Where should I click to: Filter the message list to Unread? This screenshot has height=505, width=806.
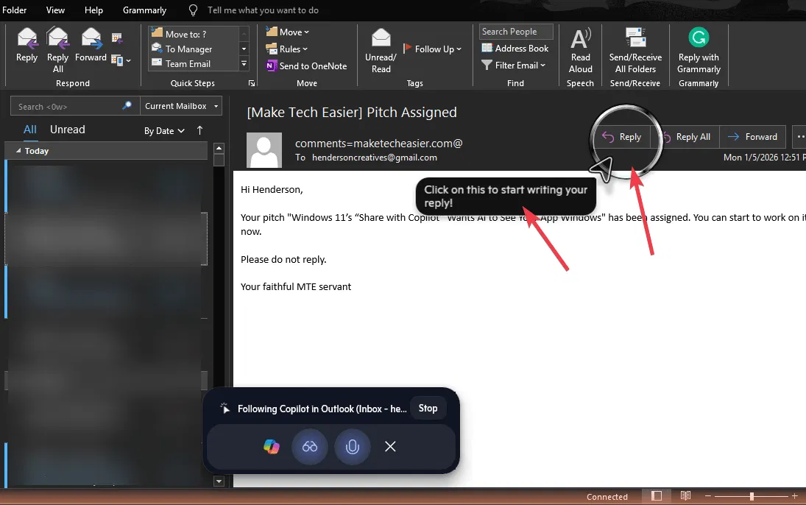click(67, 129)
